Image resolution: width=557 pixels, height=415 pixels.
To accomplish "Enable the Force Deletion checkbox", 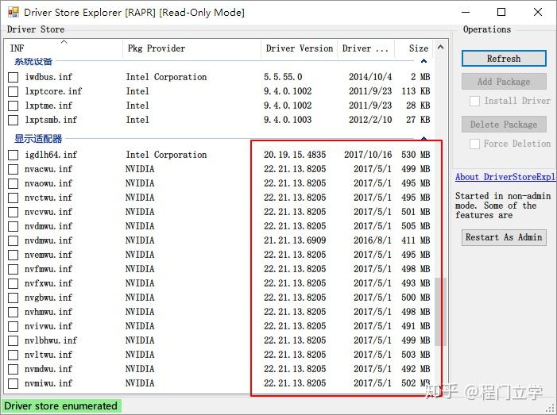I will 474,144.
